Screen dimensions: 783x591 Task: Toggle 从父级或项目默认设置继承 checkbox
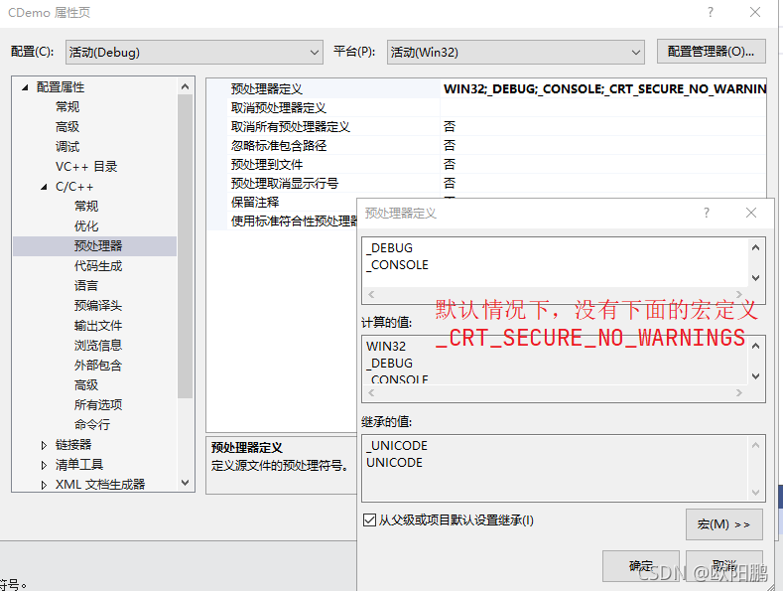click(369, 520)
